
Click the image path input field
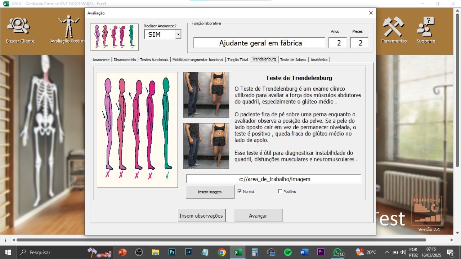(x=274, y=179)
